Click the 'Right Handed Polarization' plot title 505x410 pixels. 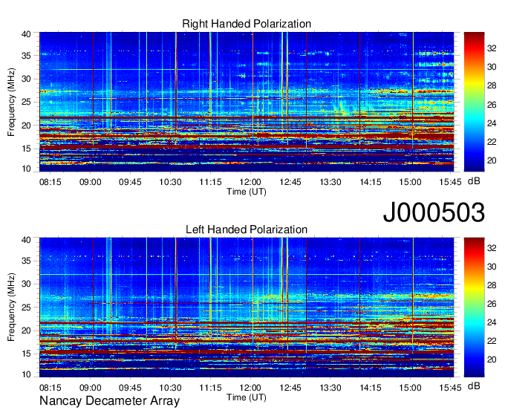pos(247,24)
